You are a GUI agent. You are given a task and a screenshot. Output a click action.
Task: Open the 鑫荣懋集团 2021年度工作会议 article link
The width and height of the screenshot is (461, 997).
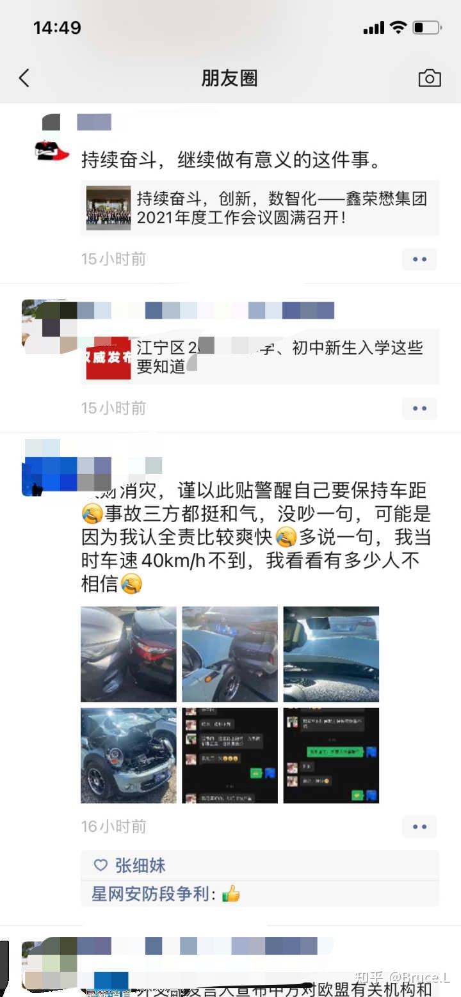[260, 208]
